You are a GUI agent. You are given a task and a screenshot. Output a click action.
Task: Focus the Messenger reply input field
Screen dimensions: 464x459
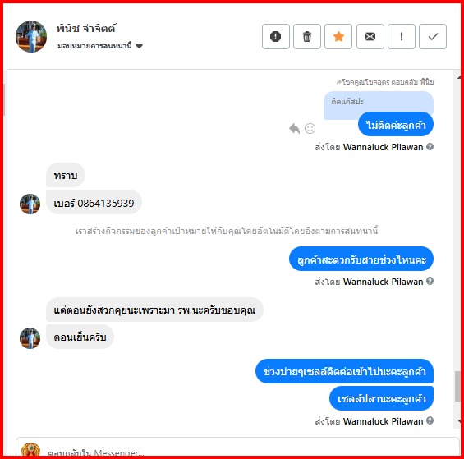tap(237, 448)
